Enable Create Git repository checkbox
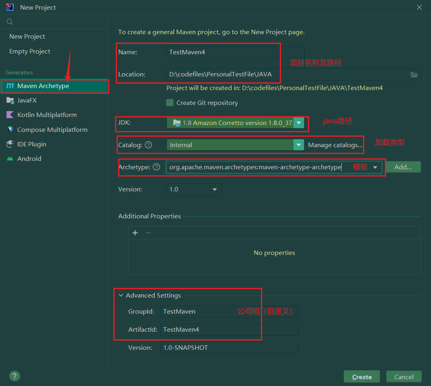The width and height of the screenshot is (431, 386). [x=170, y=103]
